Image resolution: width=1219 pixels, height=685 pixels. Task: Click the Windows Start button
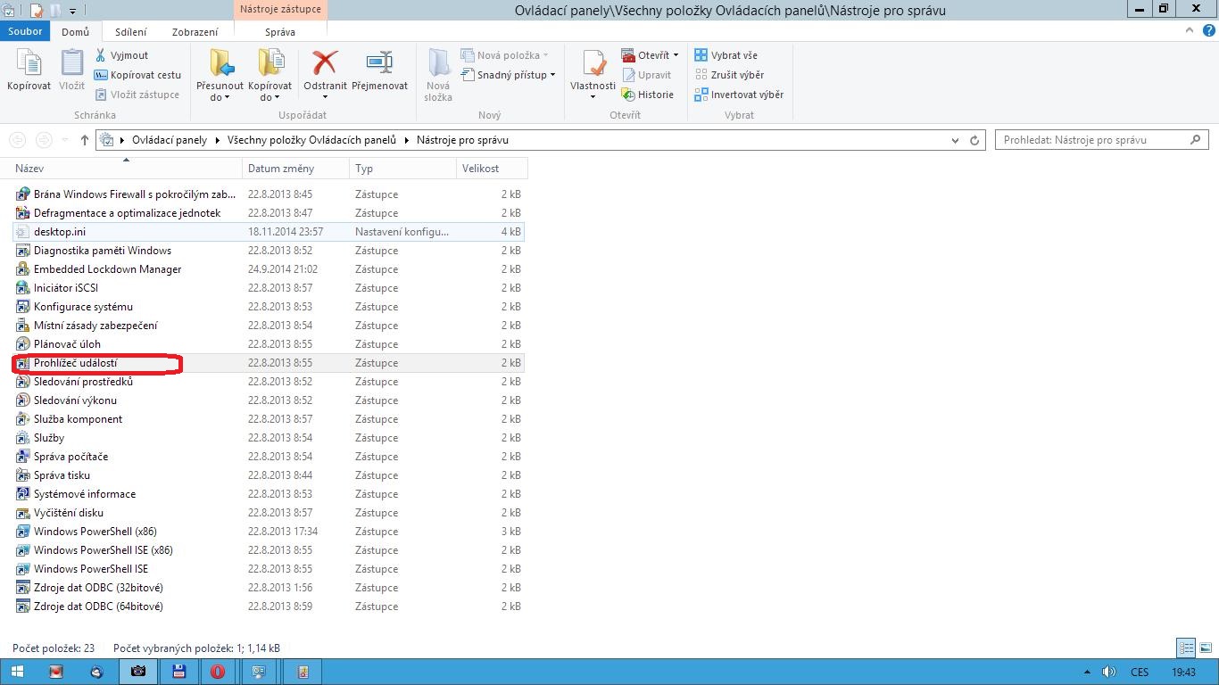pos(17,672)
